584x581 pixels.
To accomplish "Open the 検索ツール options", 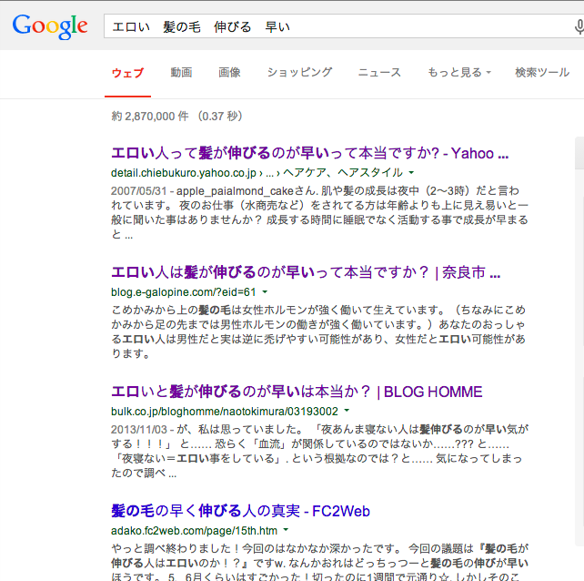I will pyautogui.click(x=541, y=73).
